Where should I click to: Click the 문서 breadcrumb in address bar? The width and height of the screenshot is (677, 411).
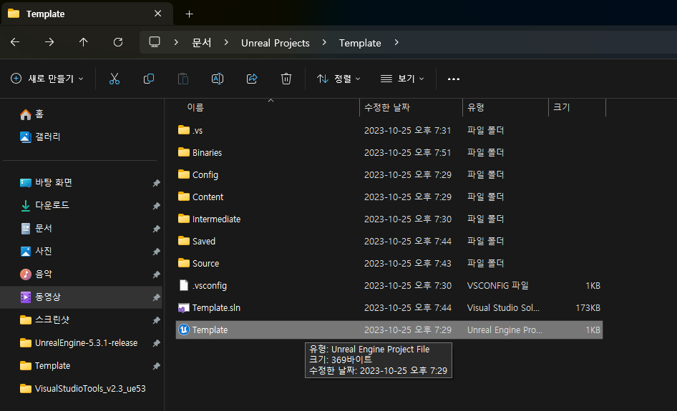[202, 43]
